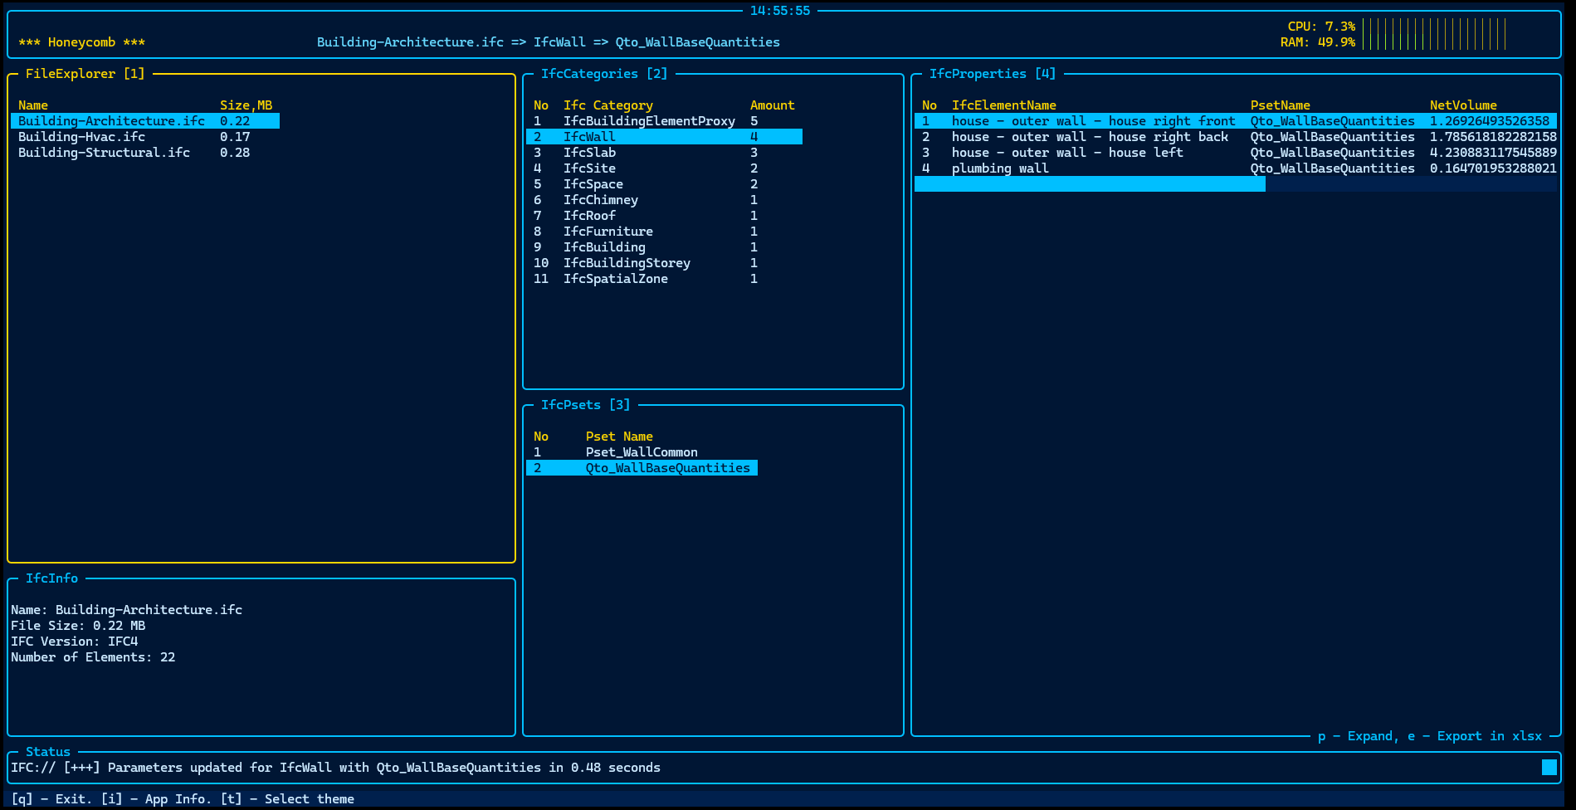This screenshot has width=1576, height=810.
Task: Click the IfcElementName column header
Action: 1003,105
